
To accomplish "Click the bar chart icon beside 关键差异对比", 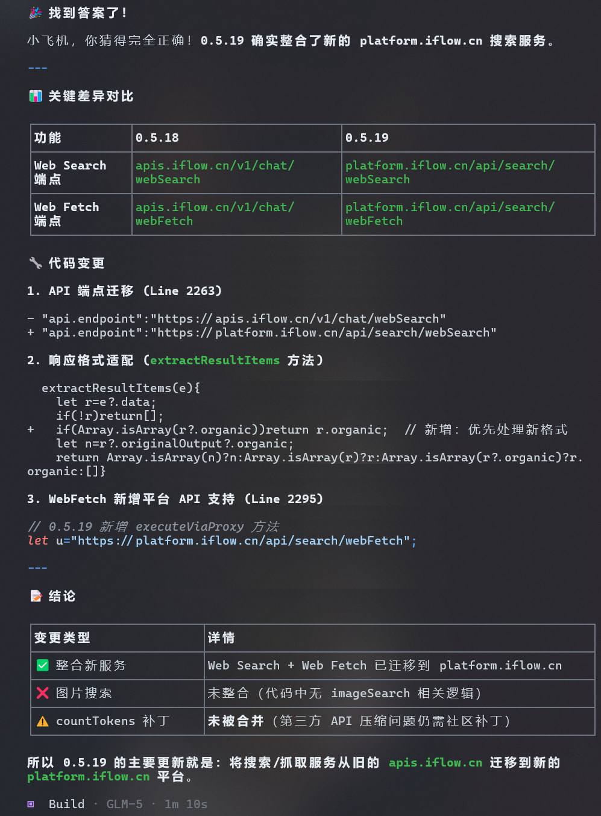I will coord(36,96).
